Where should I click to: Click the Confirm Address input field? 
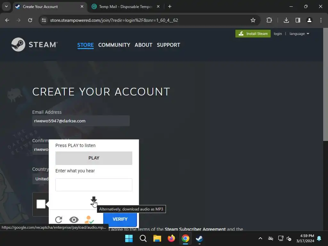tap(41, 149)
